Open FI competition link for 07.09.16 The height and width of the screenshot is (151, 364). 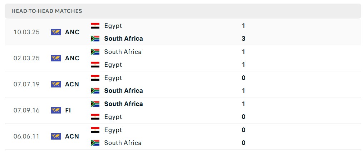tap(68, 110)
